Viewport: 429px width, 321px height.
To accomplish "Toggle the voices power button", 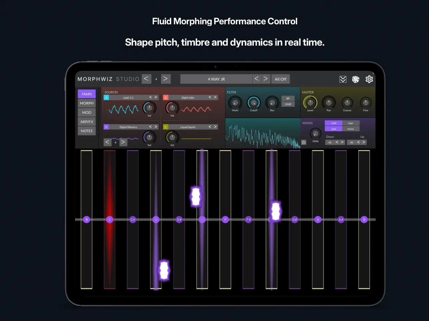I will pyautogui.click(x=304, y=142).
